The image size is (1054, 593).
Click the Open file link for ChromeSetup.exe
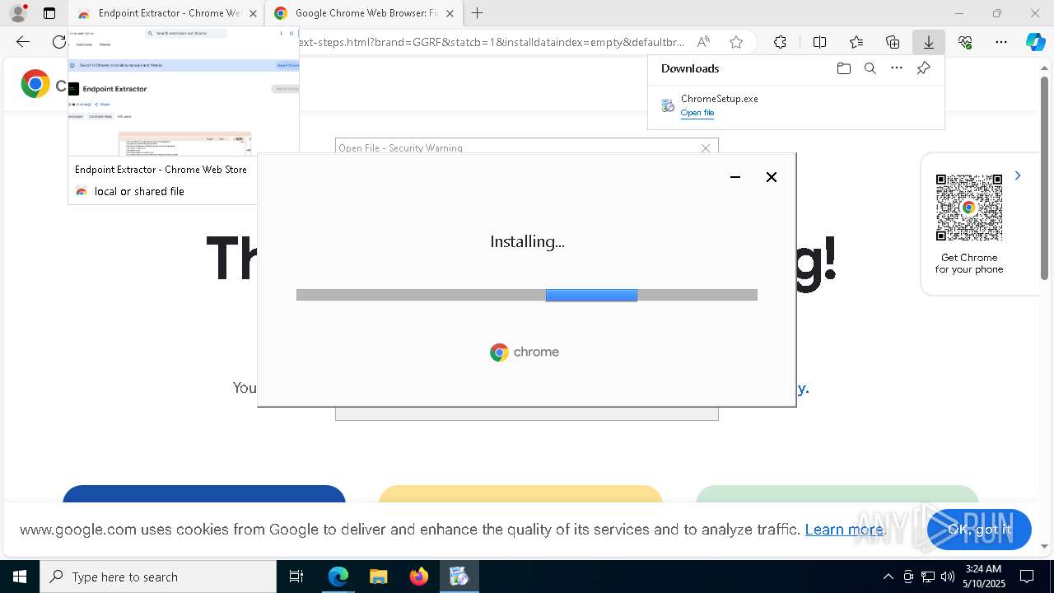point(697,113)
